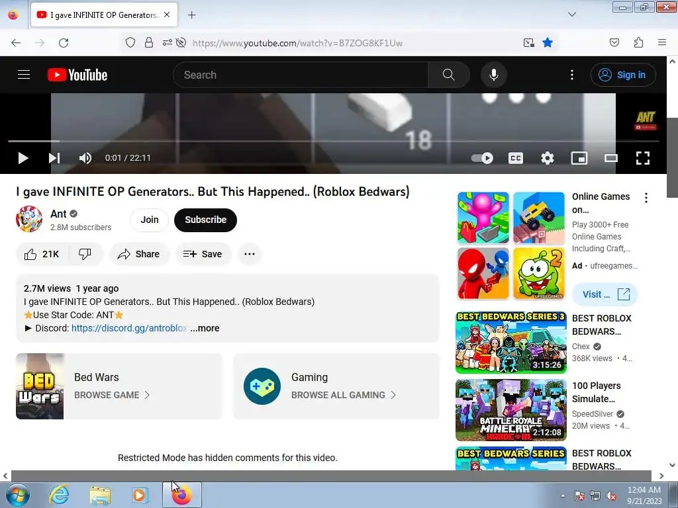The width and height of the screenshot is (678, 508).
Task: Open a new browser tab
Action: pos(191,15)
